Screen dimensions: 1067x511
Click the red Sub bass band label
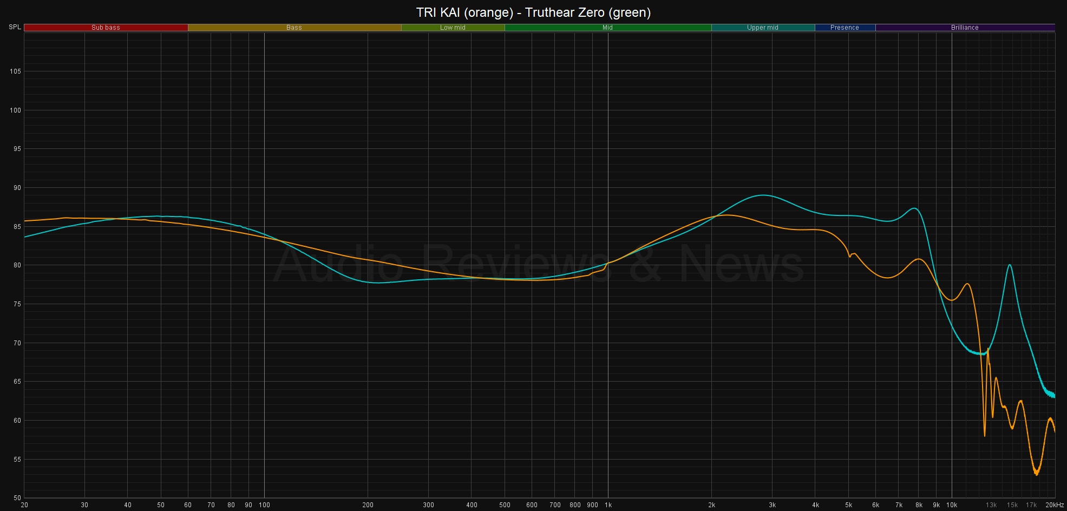(106, 28)
